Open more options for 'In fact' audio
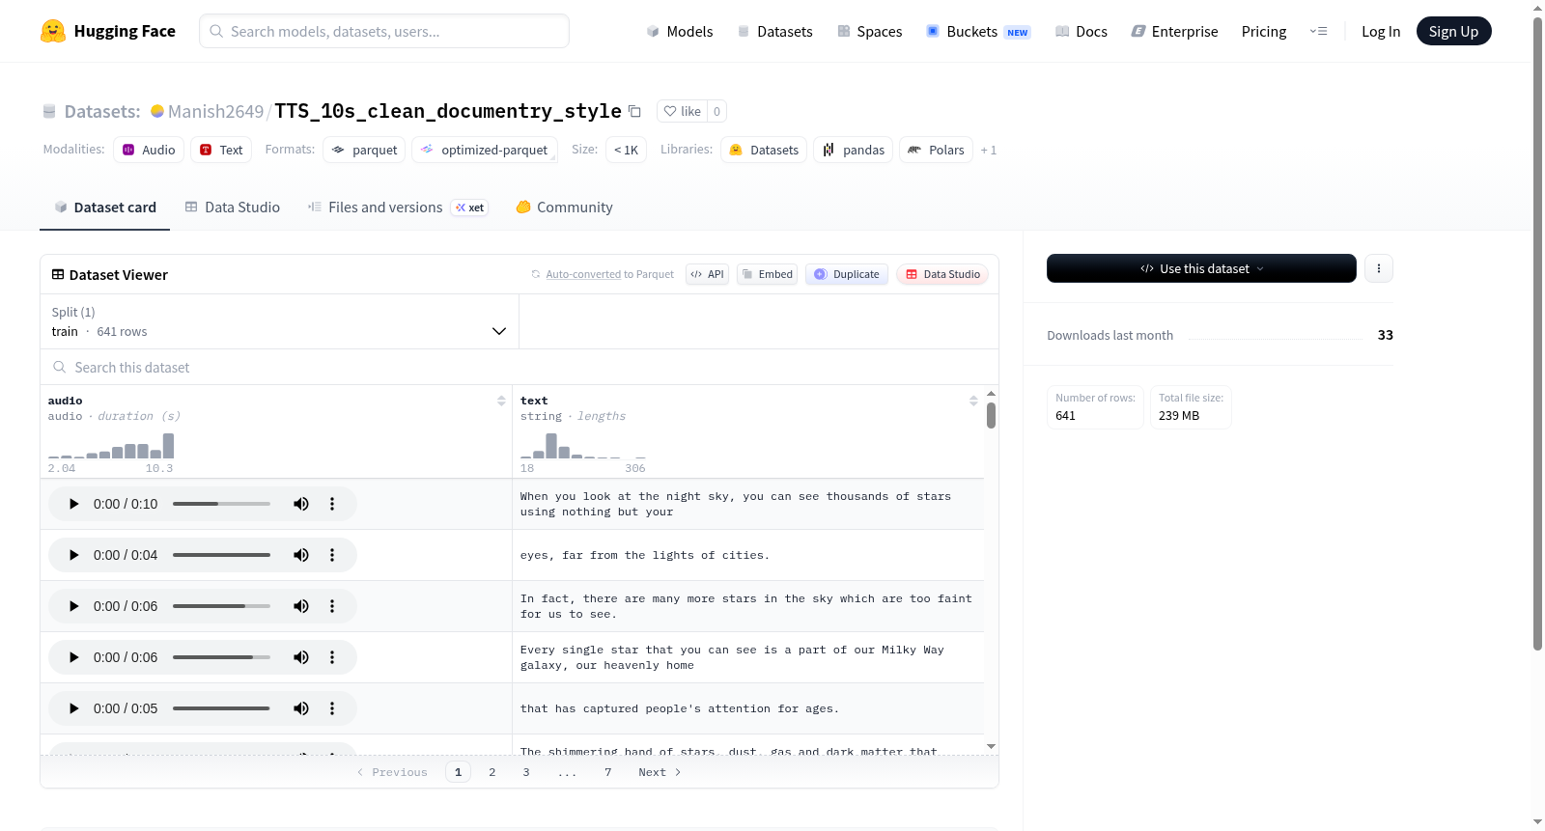 coord(332,606)
